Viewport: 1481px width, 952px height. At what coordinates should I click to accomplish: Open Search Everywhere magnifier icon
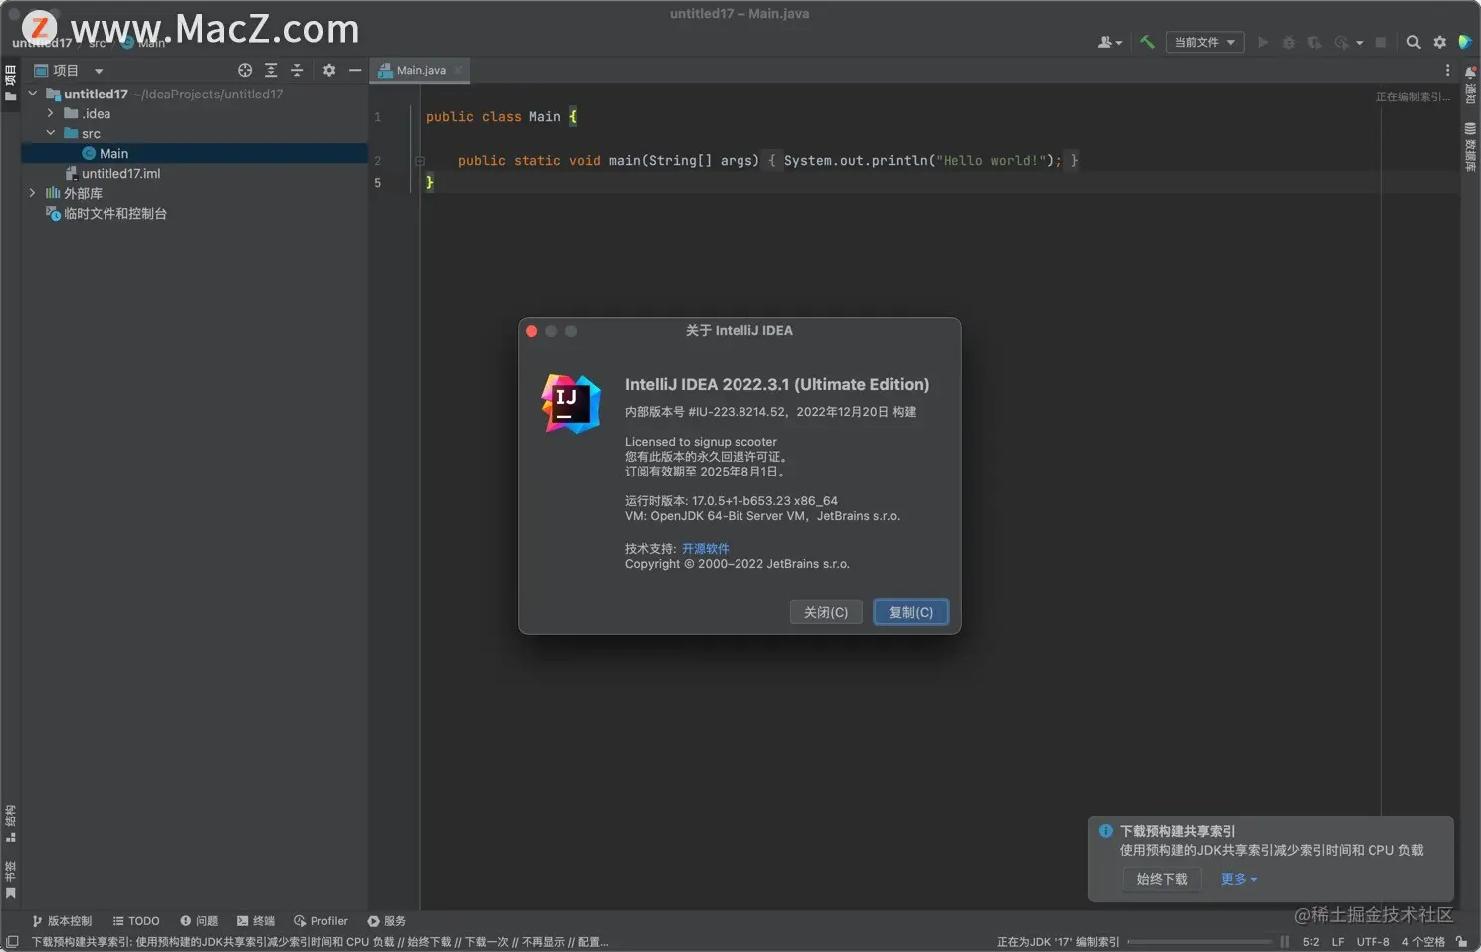click(1413, 42)
